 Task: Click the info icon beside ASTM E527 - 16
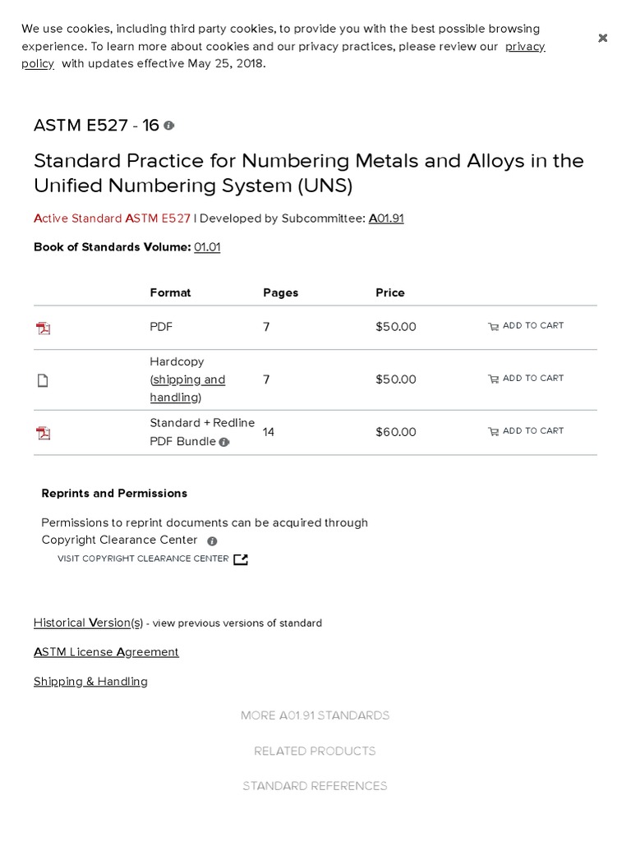[x=168, y=126]
